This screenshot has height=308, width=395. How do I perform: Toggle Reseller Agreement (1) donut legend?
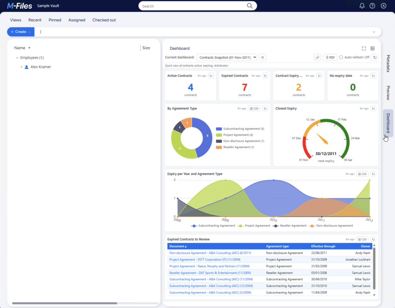(235, 147)
